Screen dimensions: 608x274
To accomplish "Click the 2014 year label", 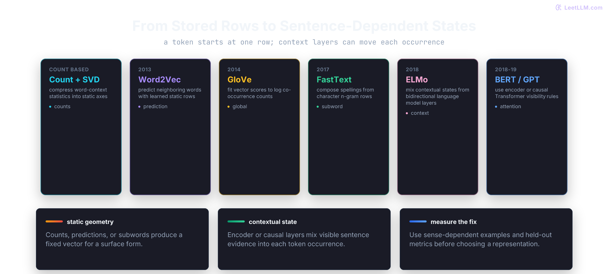I will click(234, 70).
